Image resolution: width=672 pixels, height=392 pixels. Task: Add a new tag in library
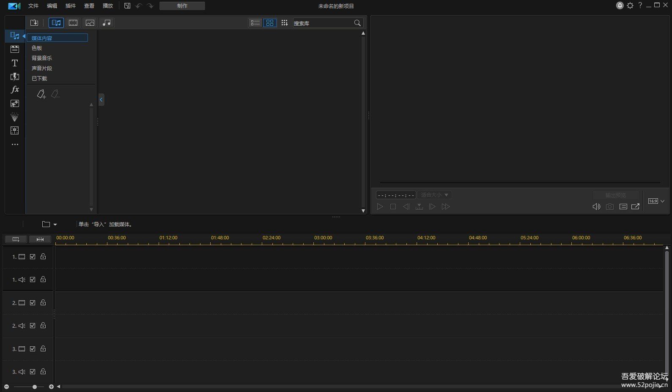pos(41,94)
